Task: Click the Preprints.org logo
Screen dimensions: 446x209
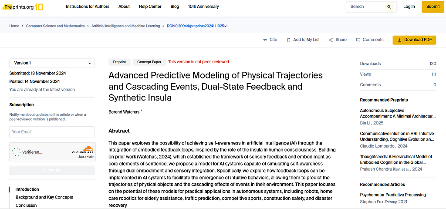Action: pos(22,7)
